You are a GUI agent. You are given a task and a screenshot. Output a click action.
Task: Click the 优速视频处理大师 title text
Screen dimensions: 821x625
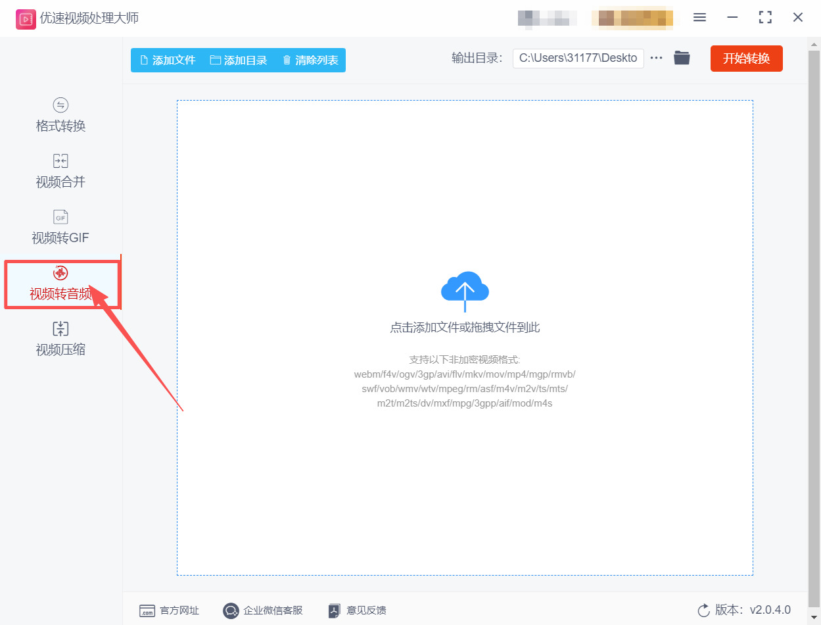click(x=89, y=18)
